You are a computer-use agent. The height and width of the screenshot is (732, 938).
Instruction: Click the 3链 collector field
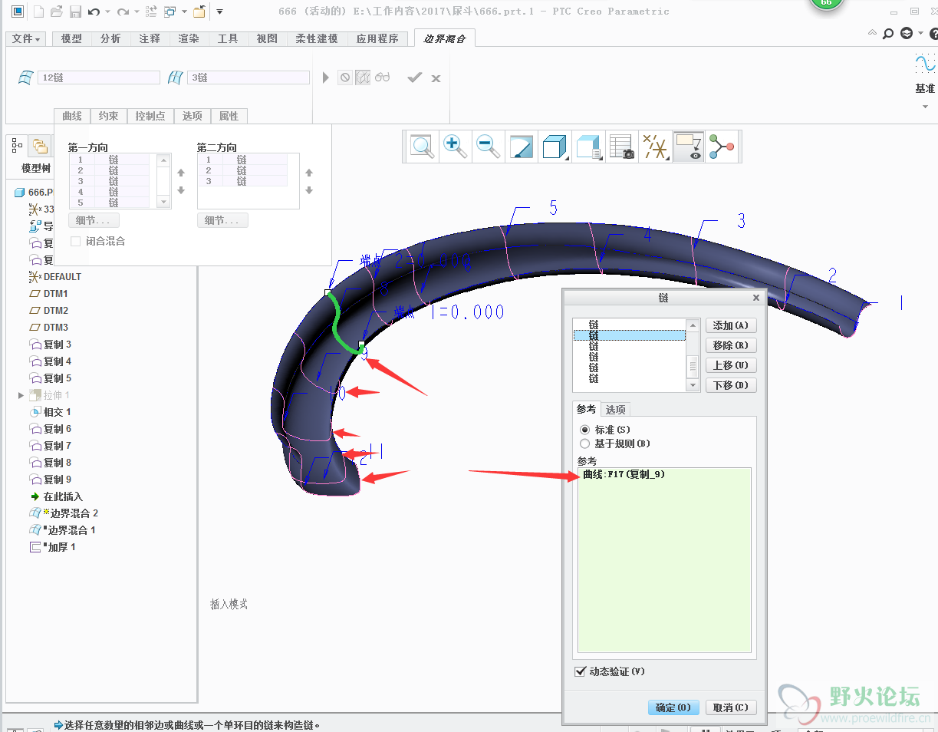pyautogui.click(x=248, y=77)
